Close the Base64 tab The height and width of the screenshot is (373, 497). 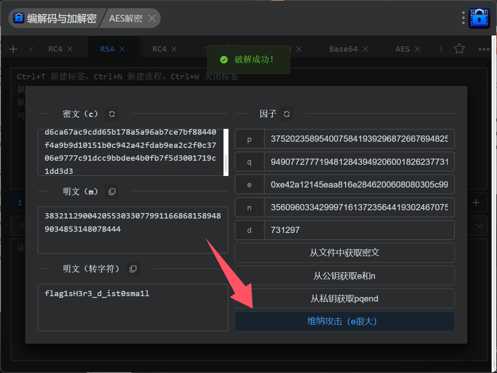[365, 49]
